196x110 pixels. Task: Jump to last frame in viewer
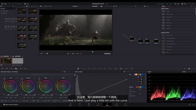[78, 53]
